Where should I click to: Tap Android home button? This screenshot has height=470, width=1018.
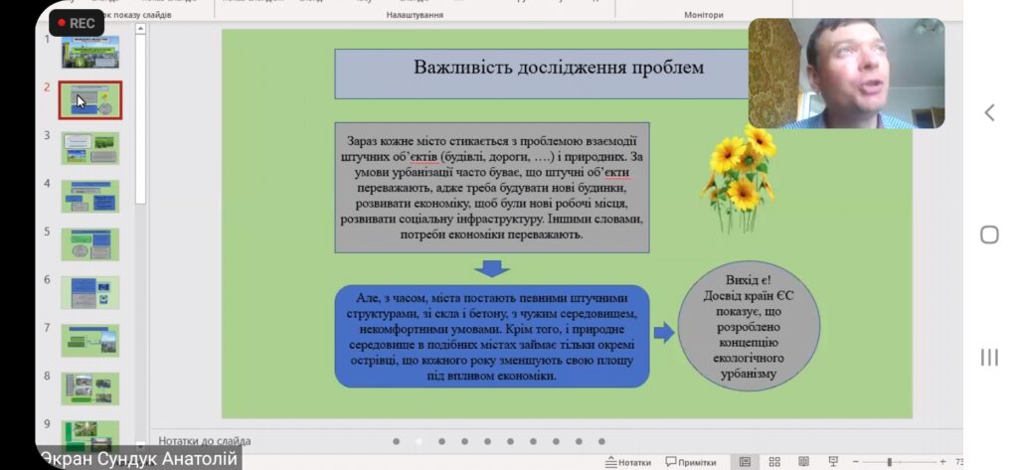[989, 235]
